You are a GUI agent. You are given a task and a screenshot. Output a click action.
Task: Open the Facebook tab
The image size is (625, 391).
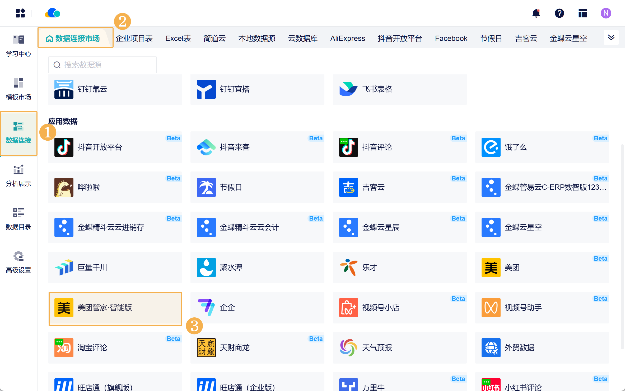pyautogui.click(x=451, y=39)
